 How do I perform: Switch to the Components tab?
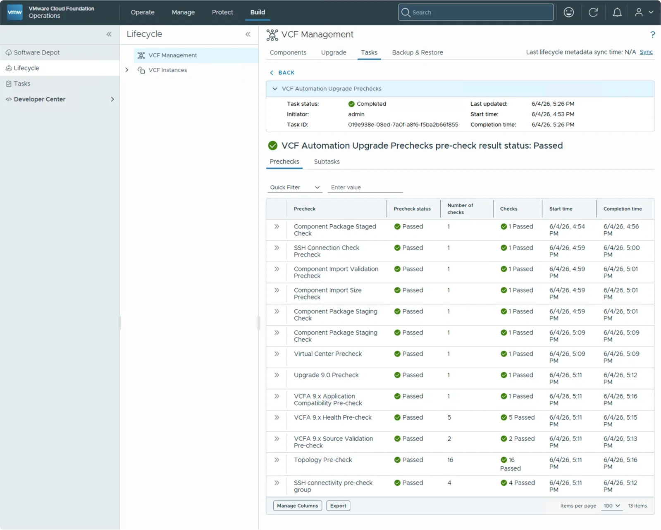(288, 52)
